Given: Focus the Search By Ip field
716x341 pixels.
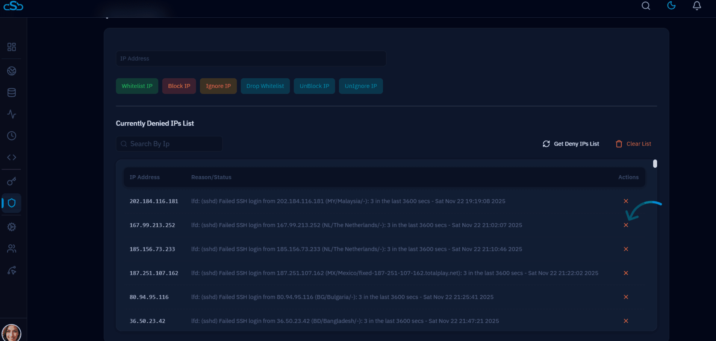Looking at the screenshot, I should click(169, 144).
